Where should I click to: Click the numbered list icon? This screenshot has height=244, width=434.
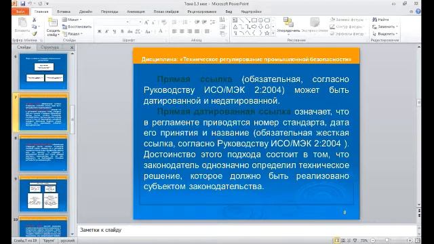tap(185, 22)
